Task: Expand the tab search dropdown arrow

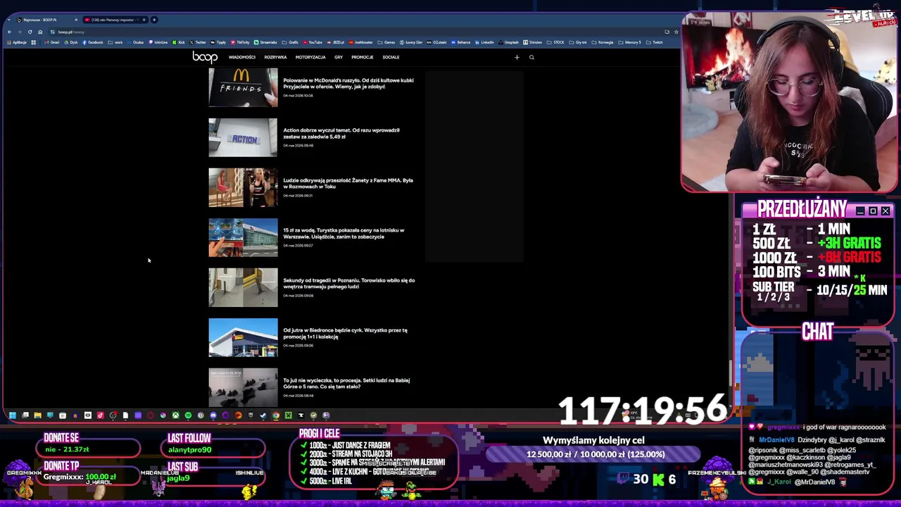Action: tap(9, 20)
